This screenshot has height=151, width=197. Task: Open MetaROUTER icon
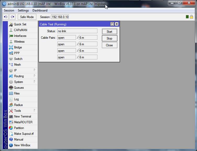tap(11, 122)
